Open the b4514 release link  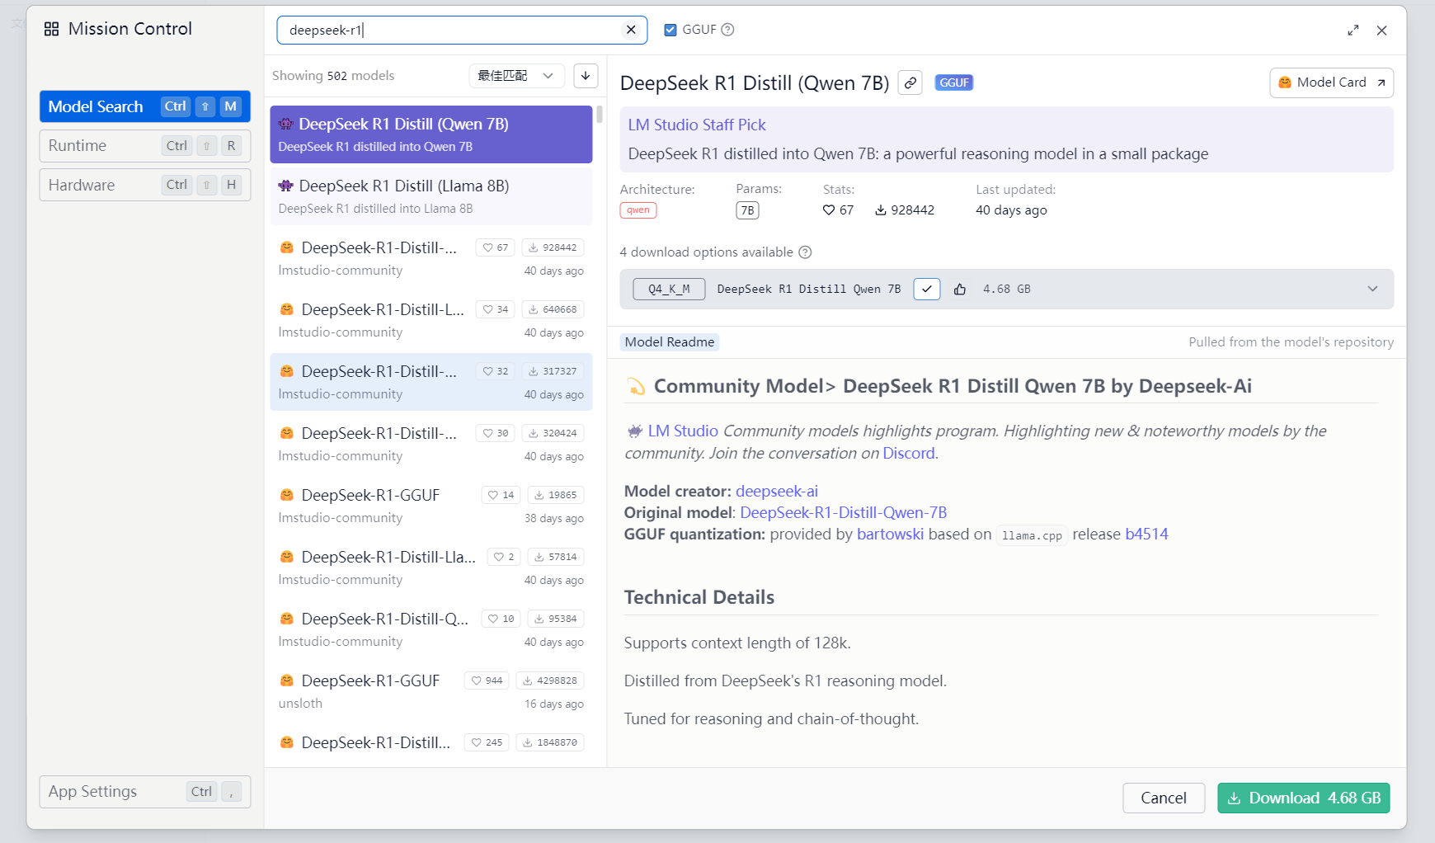pos(1146,534)
